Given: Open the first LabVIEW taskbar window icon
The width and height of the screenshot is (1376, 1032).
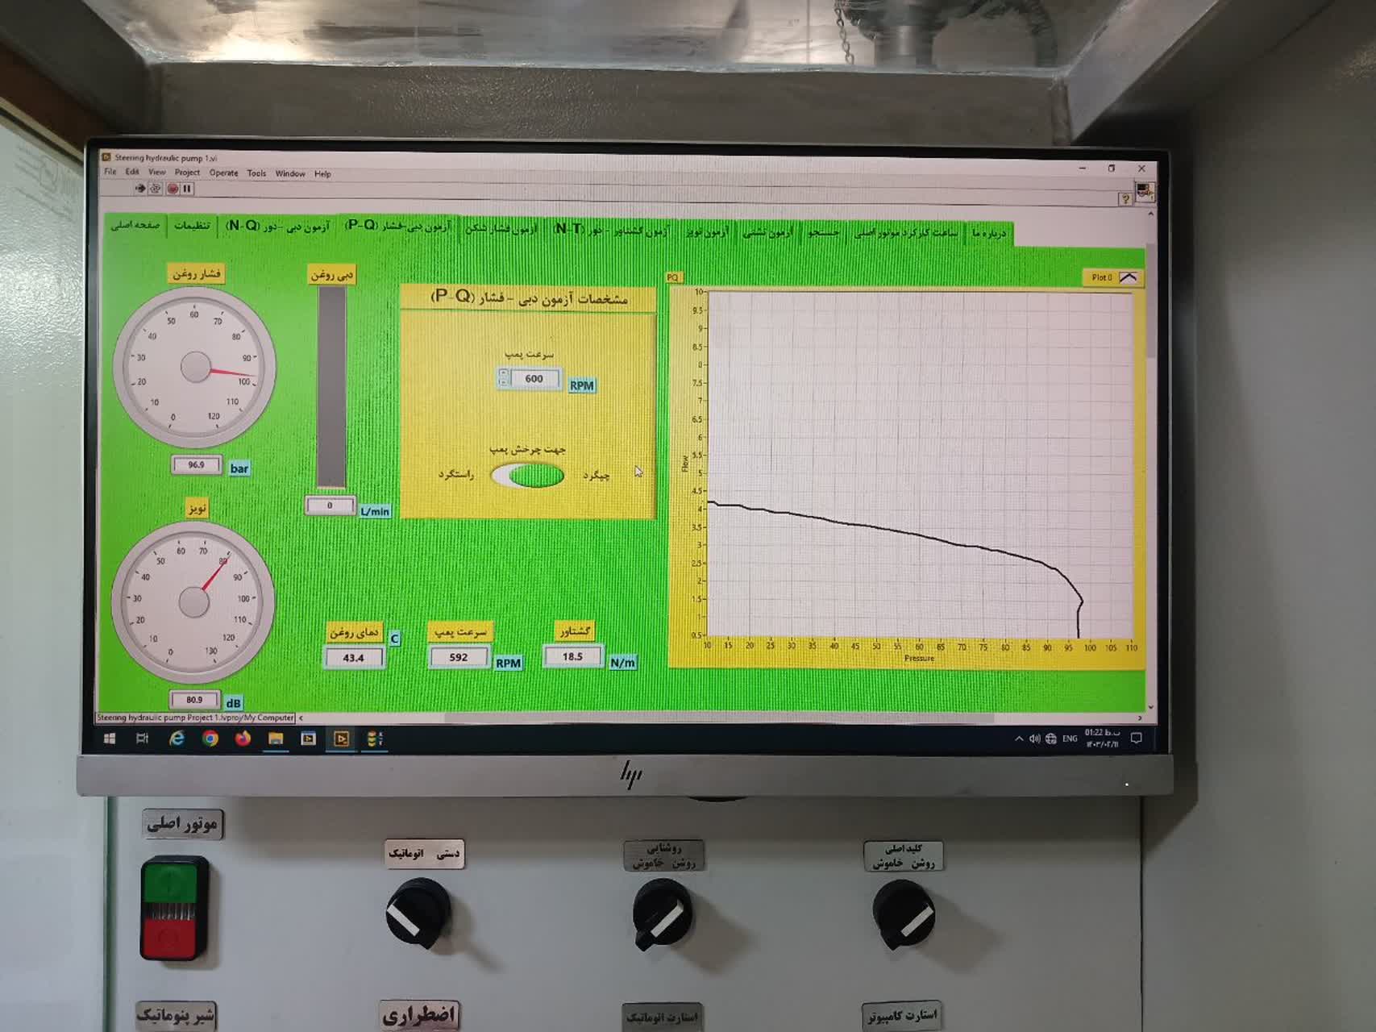Looking at the screenshot, I should pyautogui.click(x=308, y=739).
